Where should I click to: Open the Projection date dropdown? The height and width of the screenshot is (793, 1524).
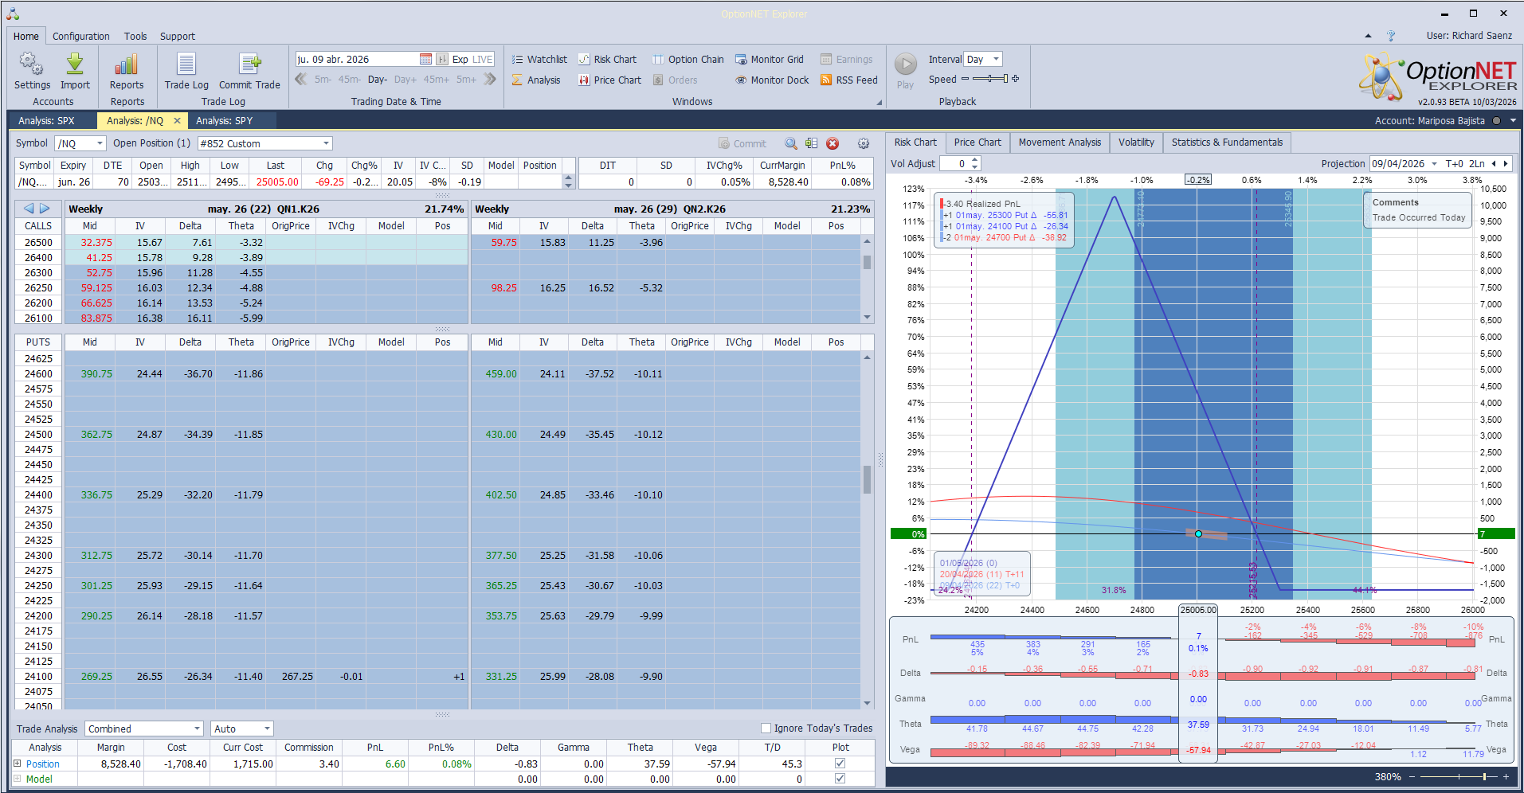point(1434,163)
